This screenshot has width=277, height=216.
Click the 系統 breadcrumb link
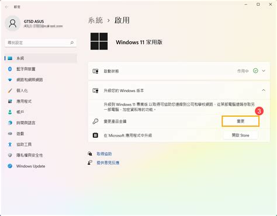[x=95, y=20]
